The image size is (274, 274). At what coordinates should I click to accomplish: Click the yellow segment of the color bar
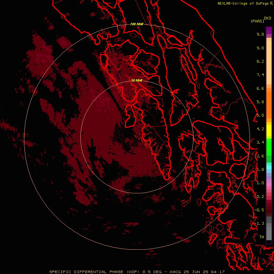(269, 130)
